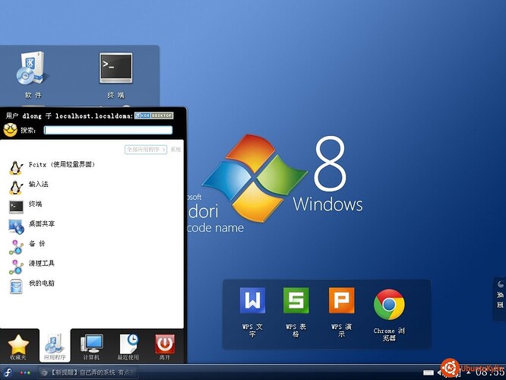Click the Fedora start menu button
506x380 pixels.
(x=8, y=372)
